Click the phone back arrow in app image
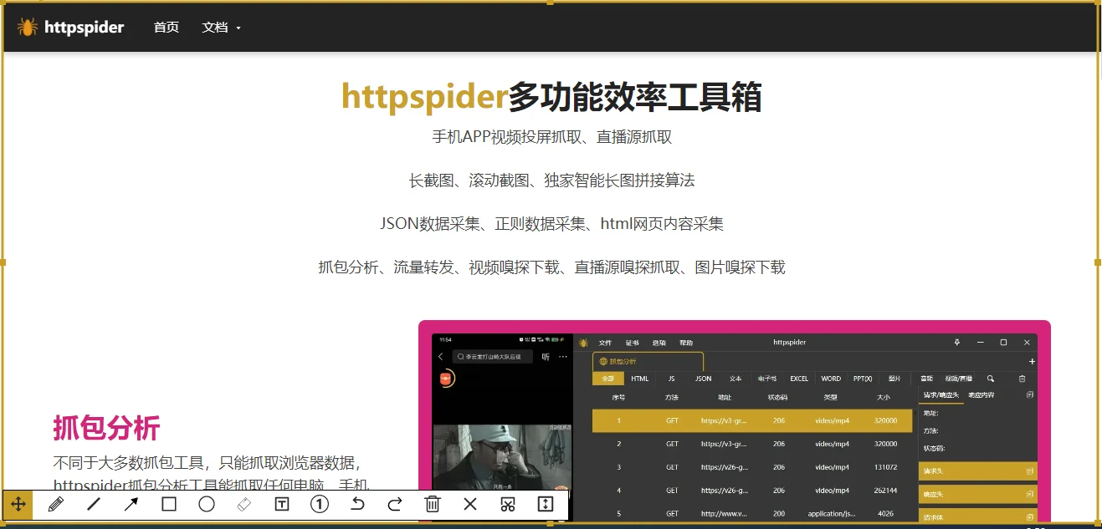 click(x=441, y=357)
